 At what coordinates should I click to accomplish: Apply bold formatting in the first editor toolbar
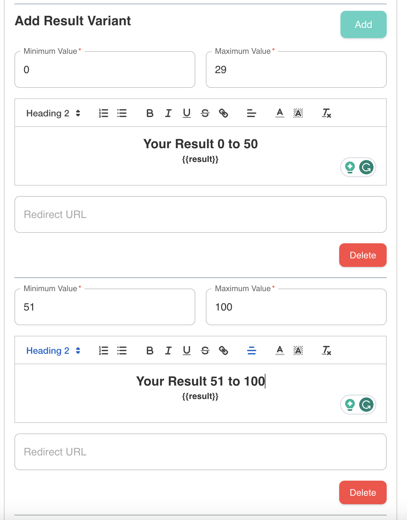click(149, 113)
